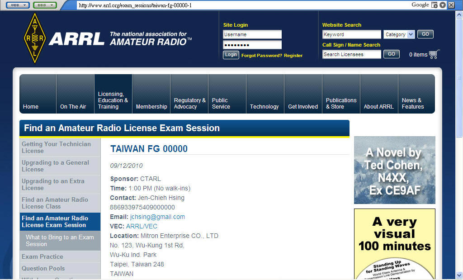Open the round dropdown icon in browser bar
The width and height of the screenshot is (463, 280).
pyautogui.click(x=443, y=5)
